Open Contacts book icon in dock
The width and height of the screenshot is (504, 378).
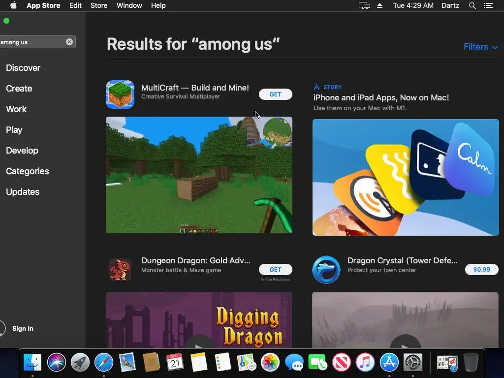(151, 362)
